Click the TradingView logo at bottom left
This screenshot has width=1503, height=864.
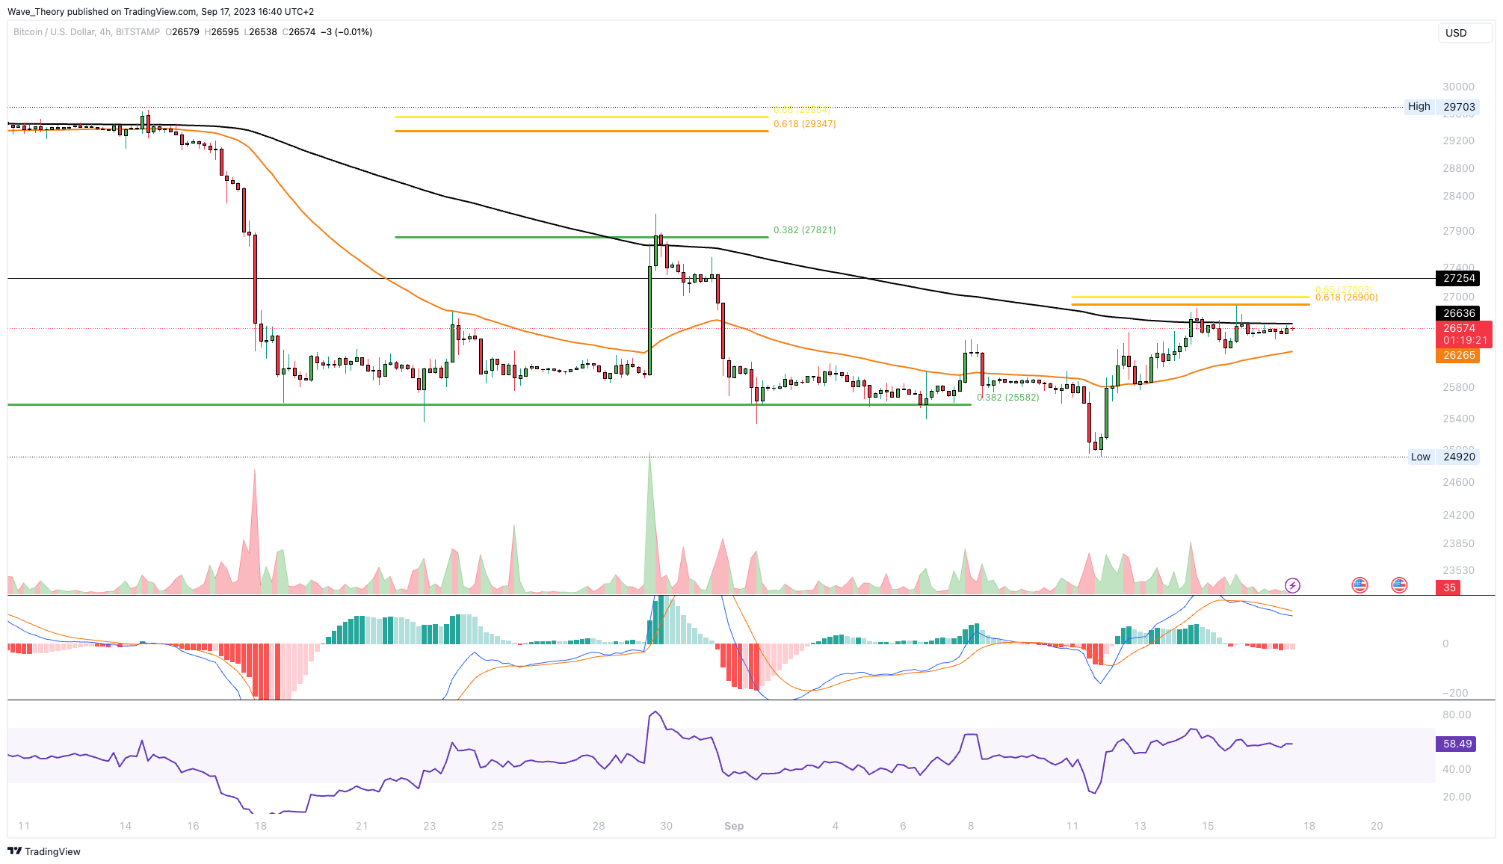[x=44, y=851]
